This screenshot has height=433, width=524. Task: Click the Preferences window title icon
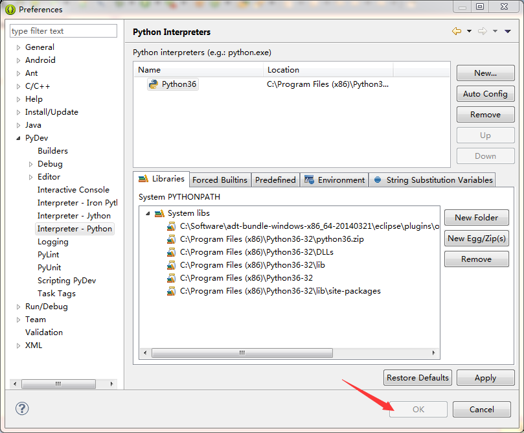(x=10, y=10)
